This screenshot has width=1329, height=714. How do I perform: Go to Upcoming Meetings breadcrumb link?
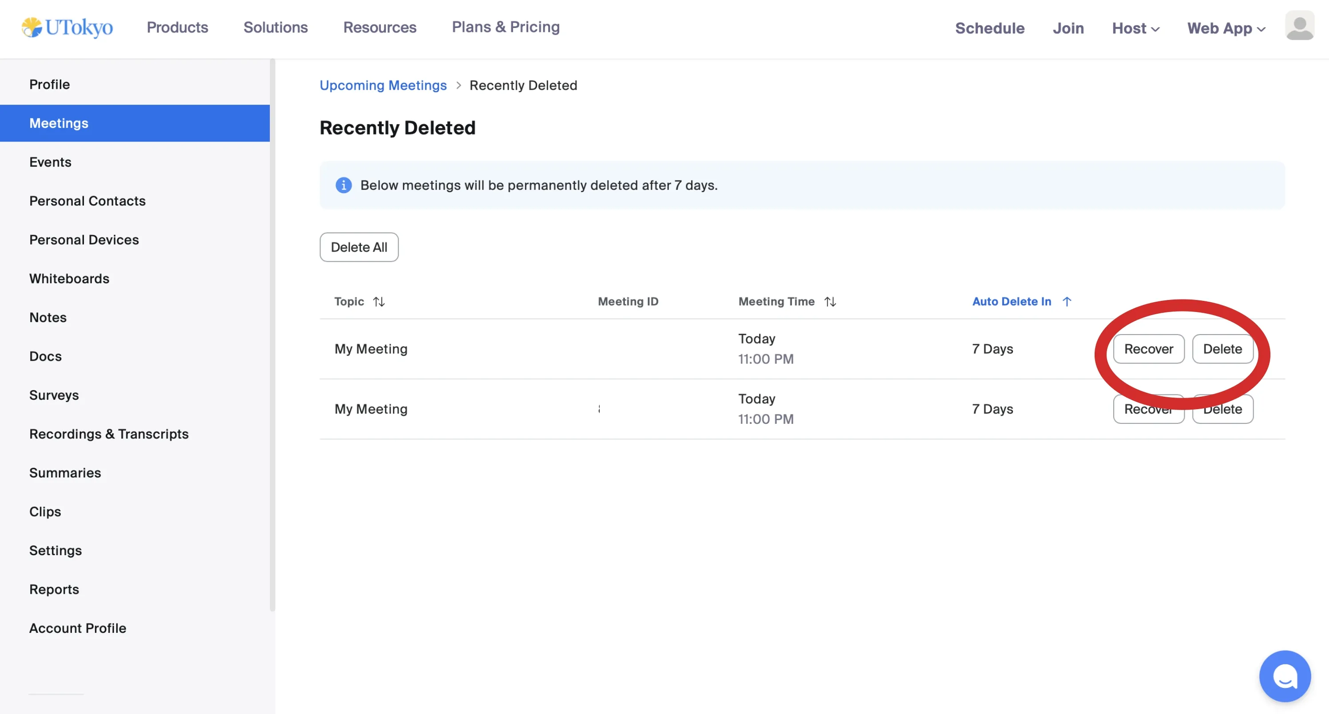383,85
